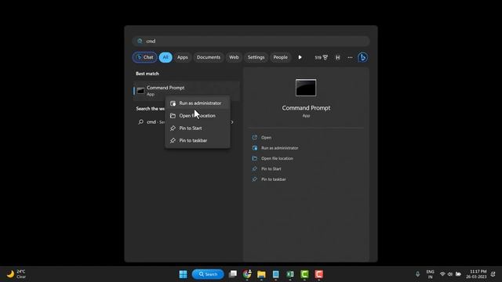Switch to the People filter tab
Viewport: 502px width, 282px height.
point(280,57)
